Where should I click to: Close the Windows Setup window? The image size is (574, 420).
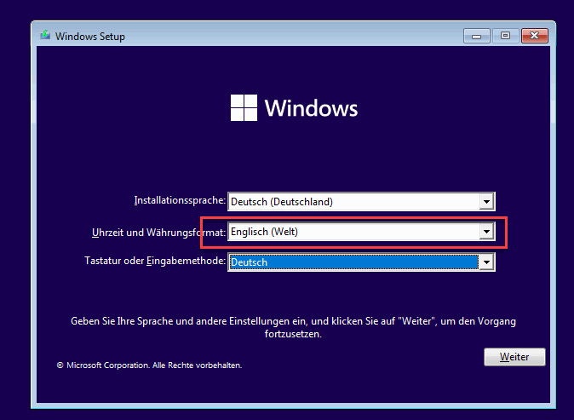(x=535, y=36)
